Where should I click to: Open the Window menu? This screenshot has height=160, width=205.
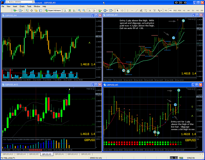point(37,7)
